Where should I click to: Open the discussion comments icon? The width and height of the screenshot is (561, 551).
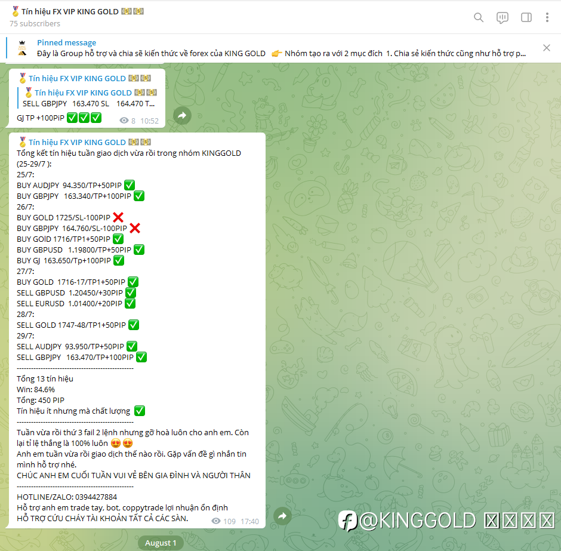[503, 17]
